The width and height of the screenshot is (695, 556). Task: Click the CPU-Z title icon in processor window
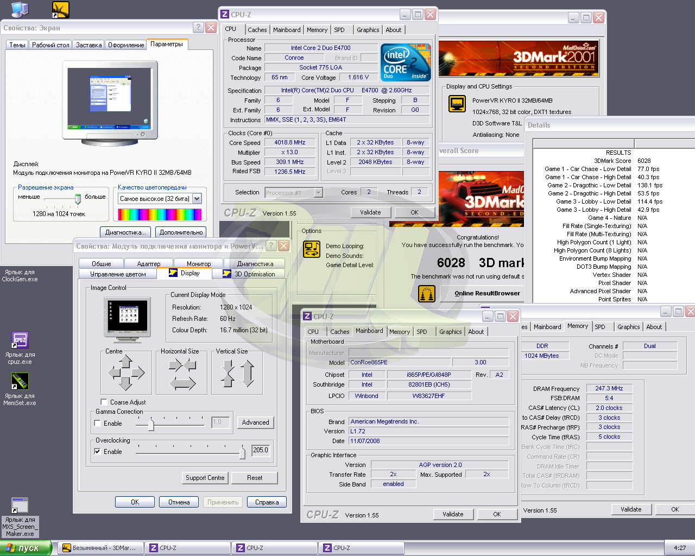(x=225, y=15)
